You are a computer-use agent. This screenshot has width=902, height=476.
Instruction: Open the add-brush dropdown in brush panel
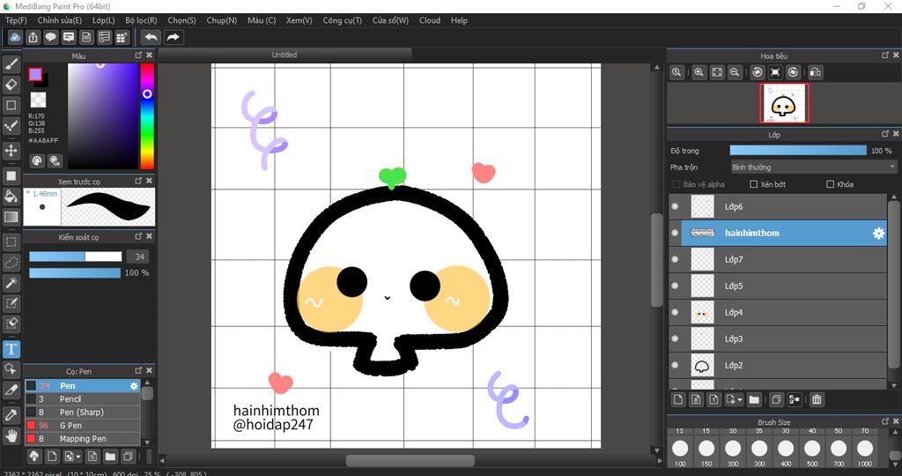tap(78, 457)
